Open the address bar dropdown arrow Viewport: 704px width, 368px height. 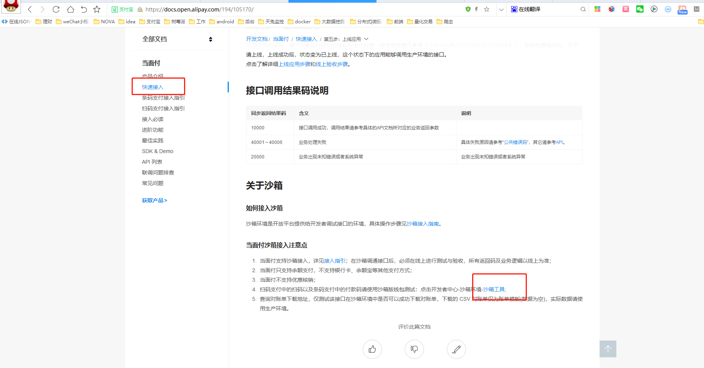(x=501, y=10)
